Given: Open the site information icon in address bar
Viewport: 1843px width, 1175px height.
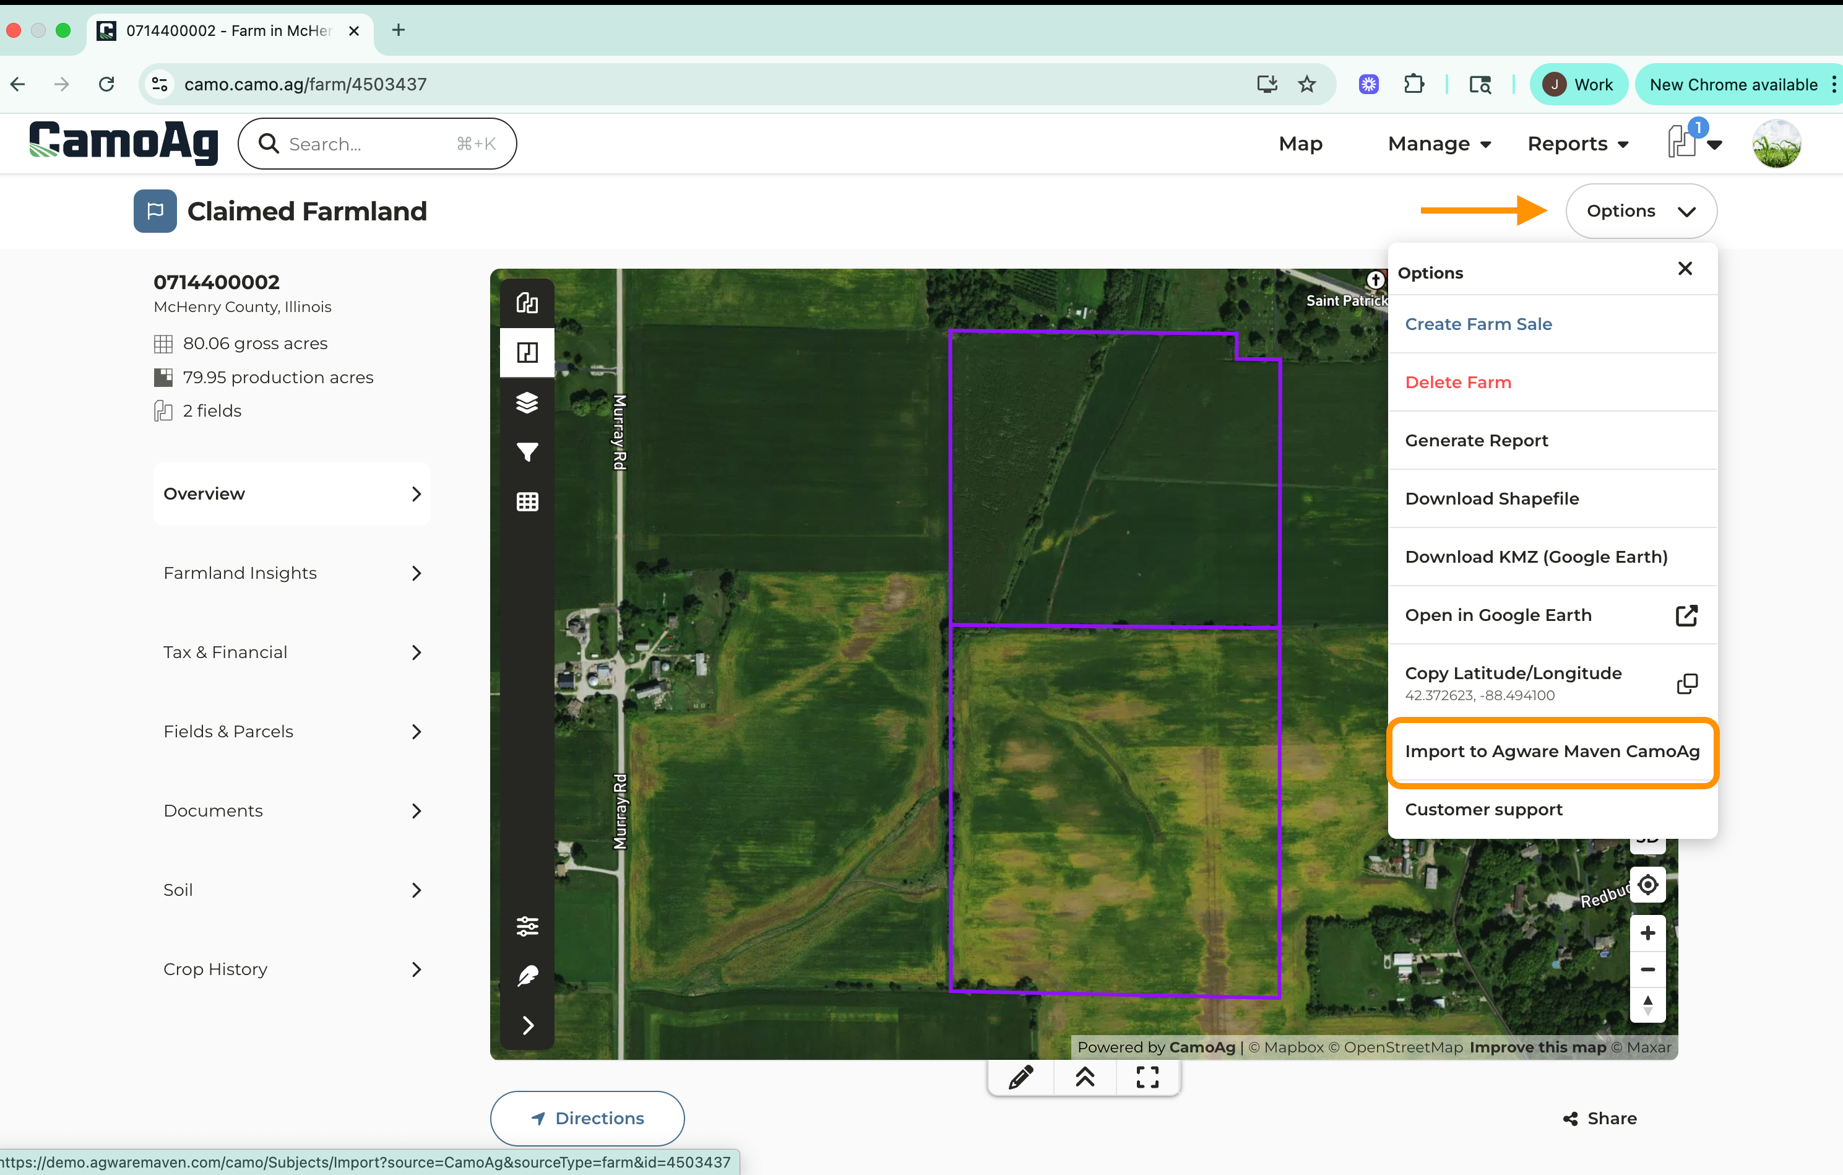Looking at the screenshot, I should [x=160, y=84].
